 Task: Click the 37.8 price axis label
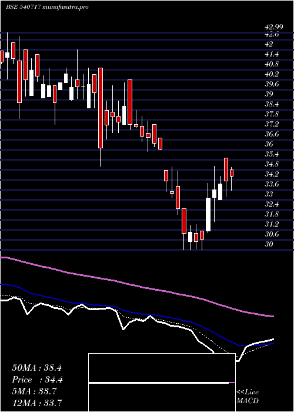click(272, 114)
